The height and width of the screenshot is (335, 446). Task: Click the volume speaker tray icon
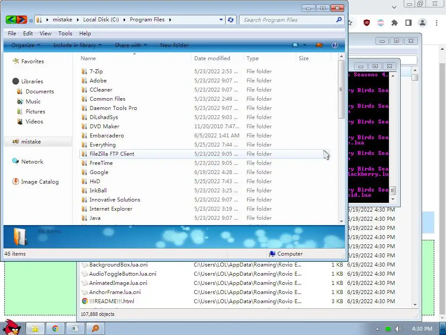(x=398, y=329)
